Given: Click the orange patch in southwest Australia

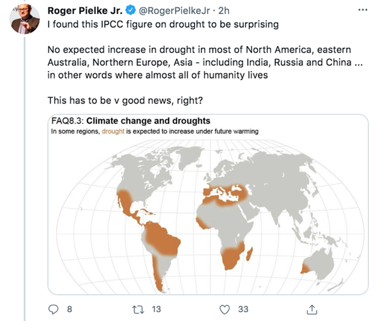Looking at the screenshot, I should (x=304, y=268).
